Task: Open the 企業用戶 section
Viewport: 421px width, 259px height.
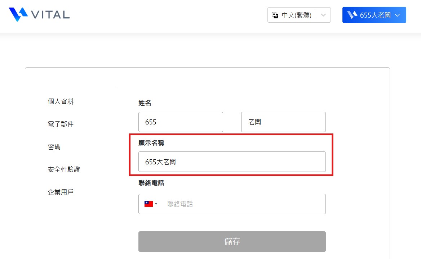Action: pyautogui.click(x=61, y=192)
